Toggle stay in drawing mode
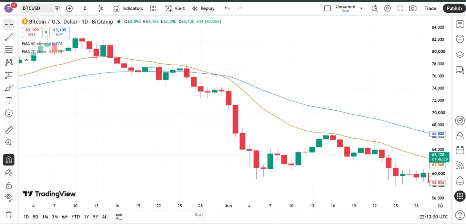This screenshot has width=466, height=224. (x=9, y=172)
